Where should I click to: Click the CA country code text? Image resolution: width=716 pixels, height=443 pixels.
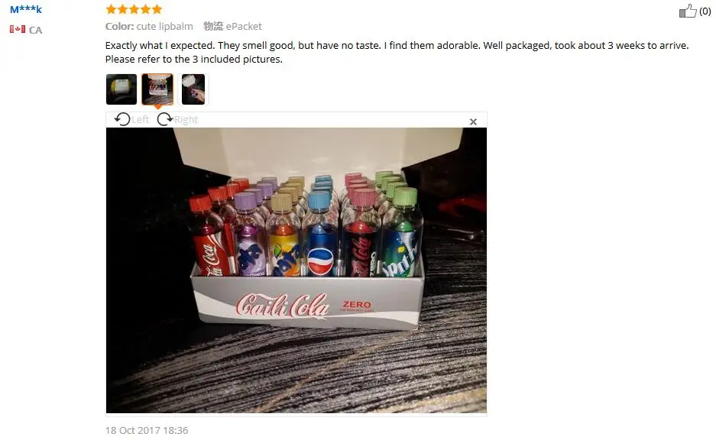(x=36, y=30)
